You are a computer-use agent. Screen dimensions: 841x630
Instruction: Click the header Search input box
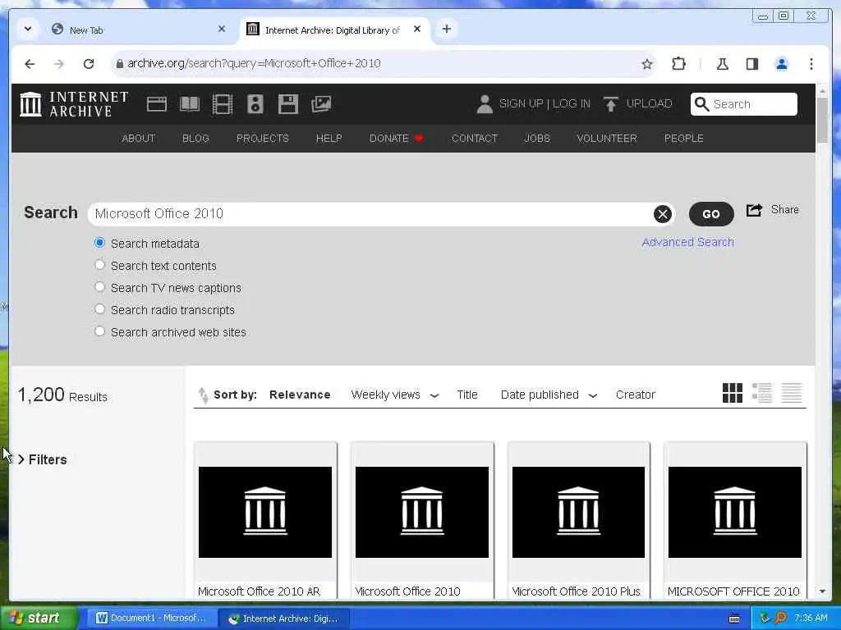click(x=744, y=104)
